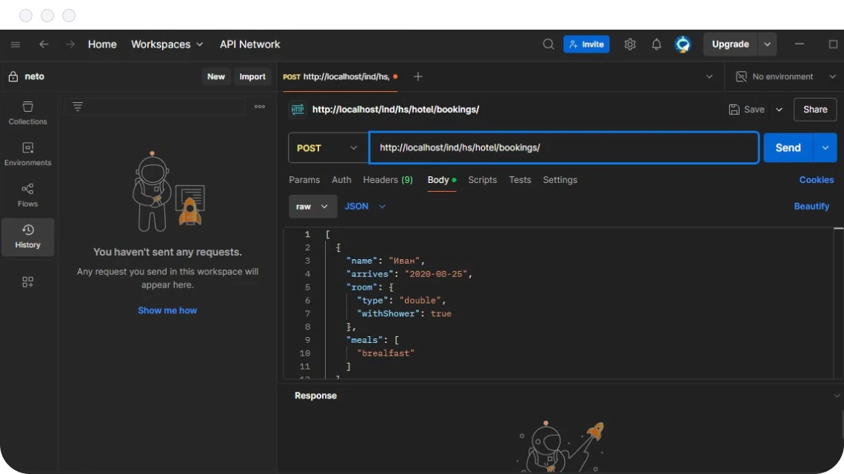Expand the POST method dropdown
844x474 pixels.
pos(327,148)
